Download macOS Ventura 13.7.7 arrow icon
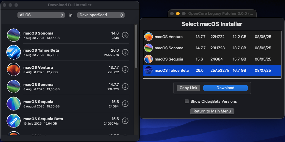This screenshot has width=285, height=142. pyautogui.click(x=125, y=69)
